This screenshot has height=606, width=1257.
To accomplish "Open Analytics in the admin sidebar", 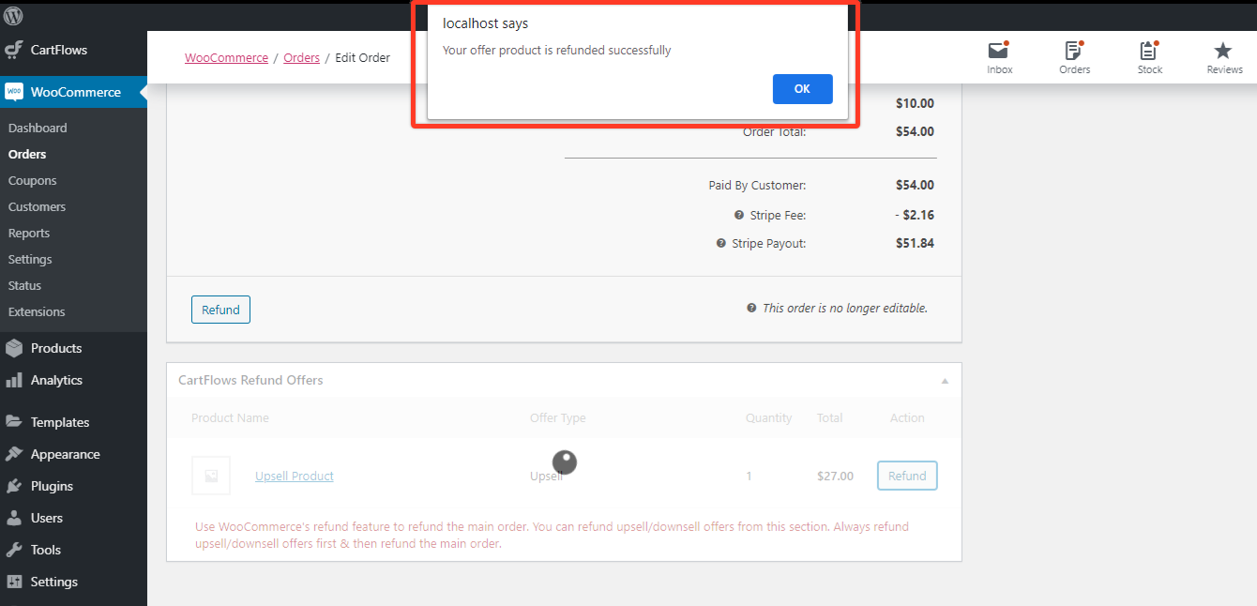I will click(56, 380).
